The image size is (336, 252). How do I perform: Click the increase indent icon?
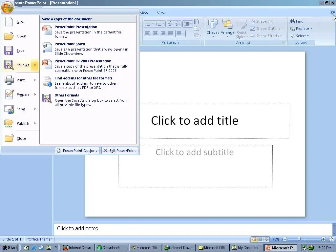178,24
